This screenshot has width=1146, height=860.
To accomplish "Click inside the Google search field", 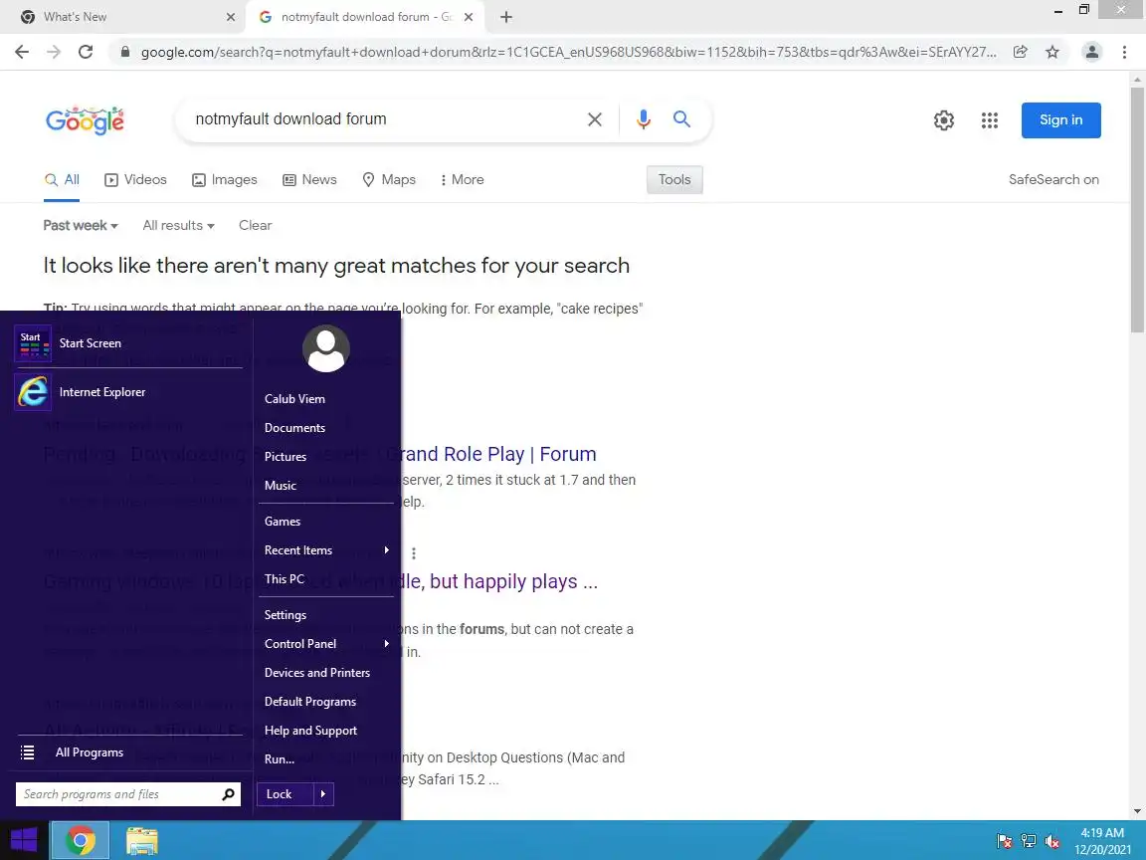I will point(384,119).
